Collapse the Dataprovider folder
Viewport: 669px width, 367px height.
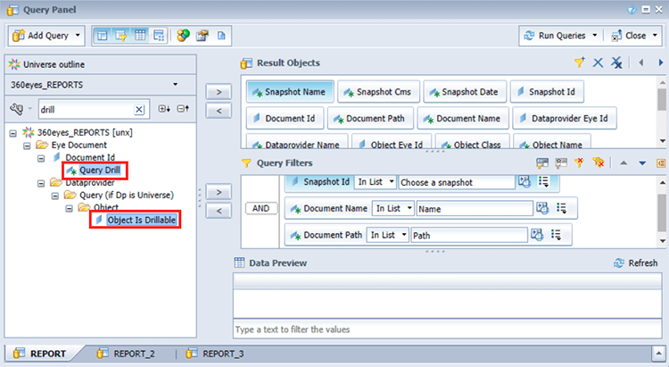click(41, 183)
